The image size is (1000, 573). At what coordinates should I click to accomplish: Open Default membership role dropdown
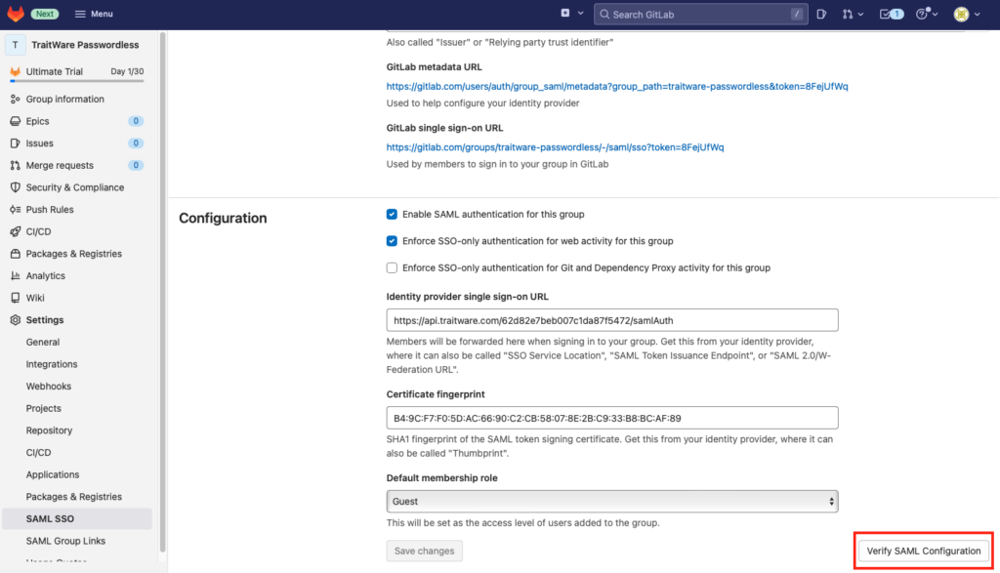click(612, 502)
